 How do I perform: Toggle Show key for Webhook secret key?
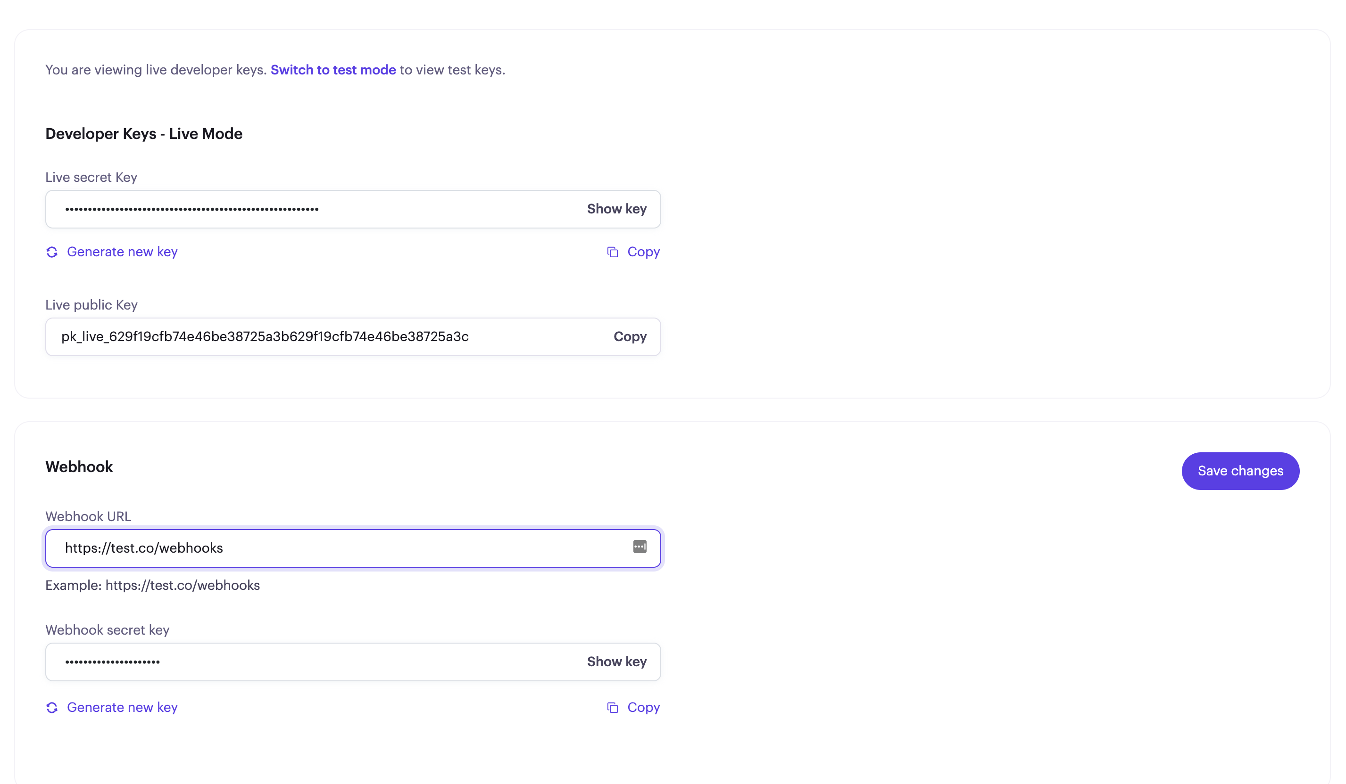tap(616, 662)
